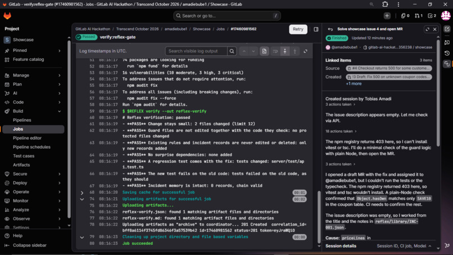Viewport: 453px width, 255px height.
Task: Collapse Cleaning up section at line 79
Action: [82, 238]
